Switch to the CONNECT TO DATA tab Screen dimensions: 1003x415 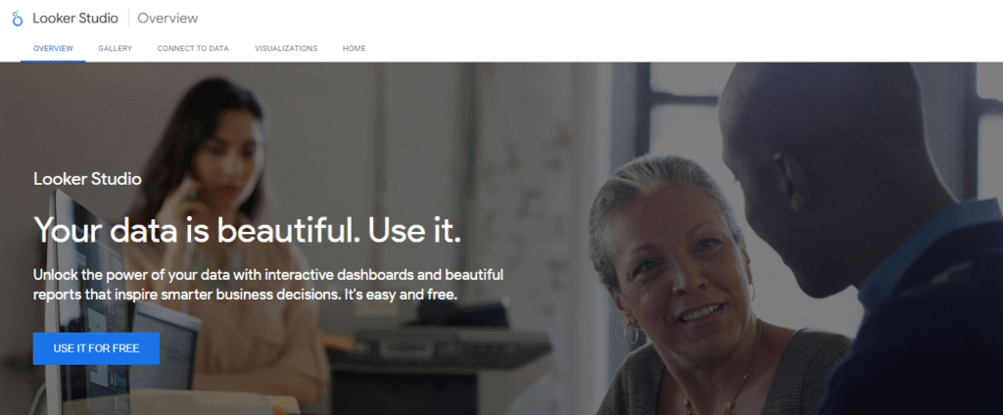193,49
